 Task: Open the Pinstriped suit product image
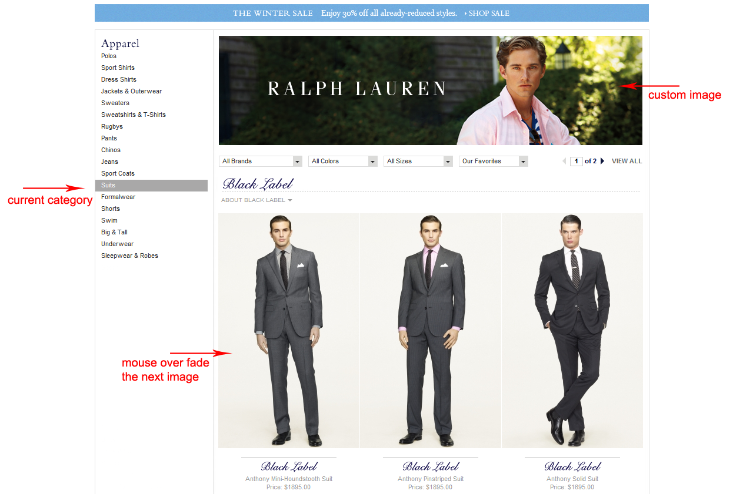pos(431,331)
